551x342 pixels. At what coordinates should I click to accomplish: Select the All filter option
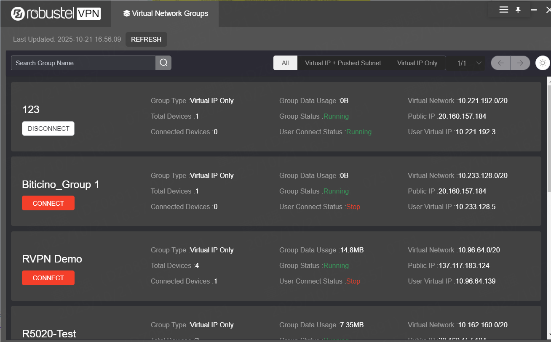coord(285,63)
